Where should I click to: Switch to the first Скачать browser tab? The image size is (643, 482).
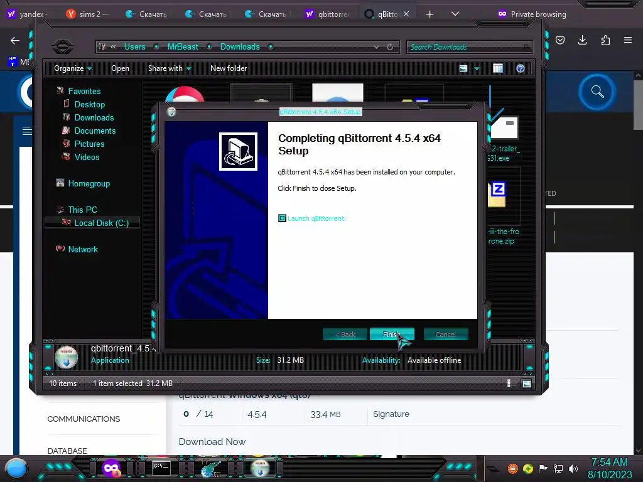pos(147,14)
